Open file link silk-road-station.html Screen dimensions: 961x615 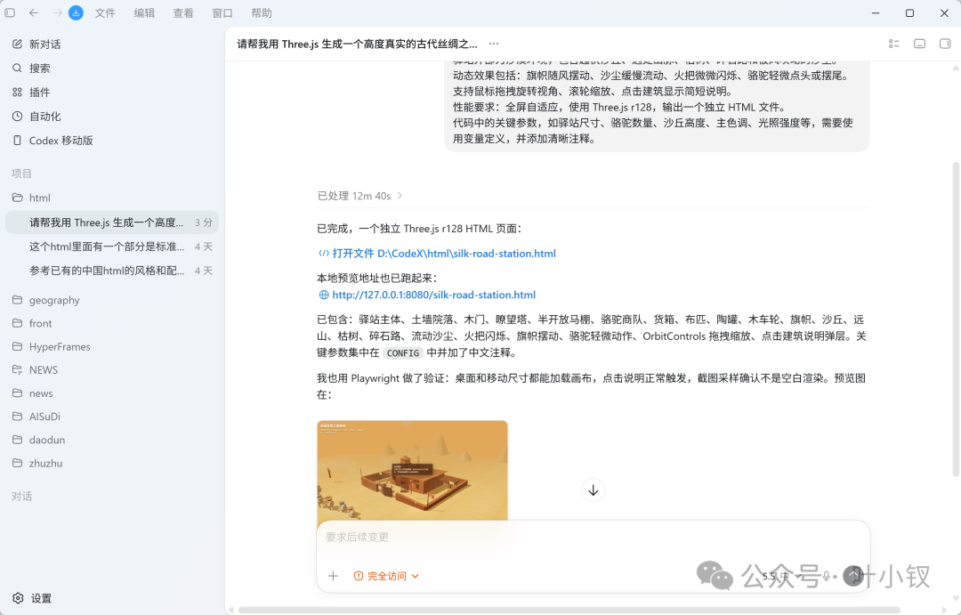[x=444, y=254]
